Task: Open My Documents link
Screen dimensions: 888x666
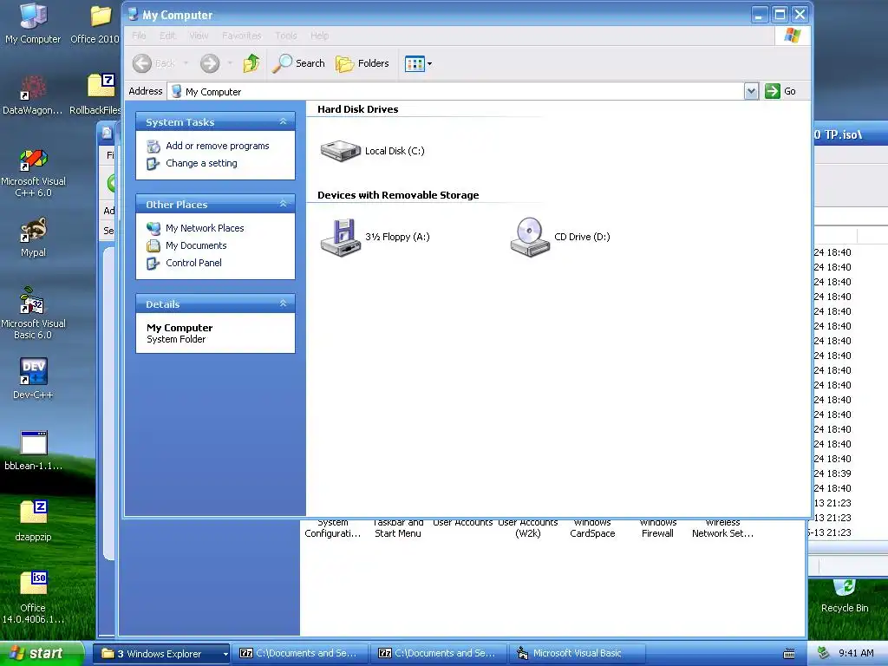Action: click(196, 245)
